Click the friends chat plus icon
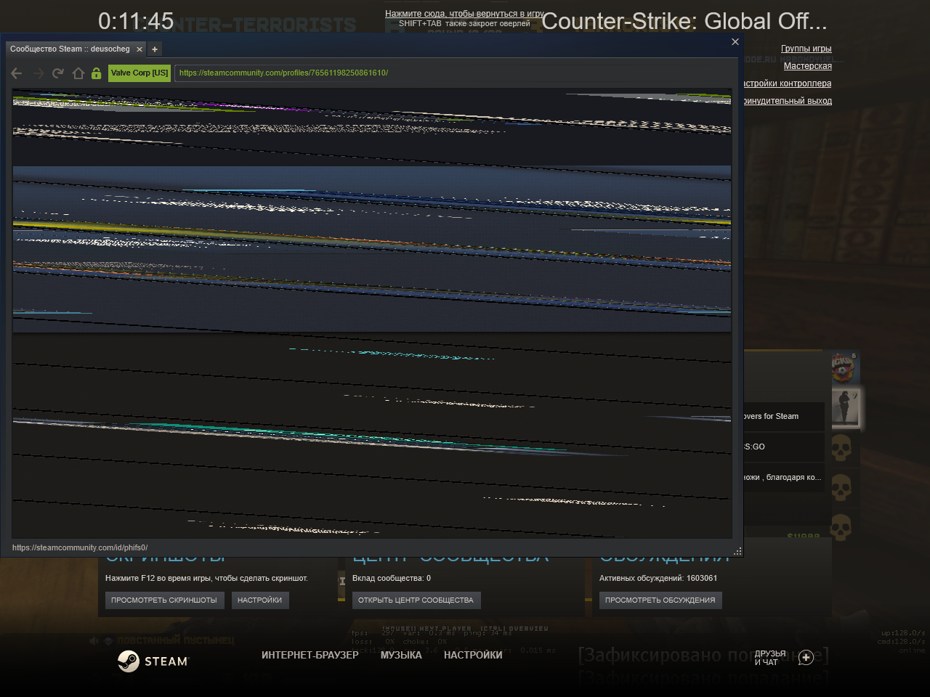This screenshot has height=697, width=930. (806, 658)
